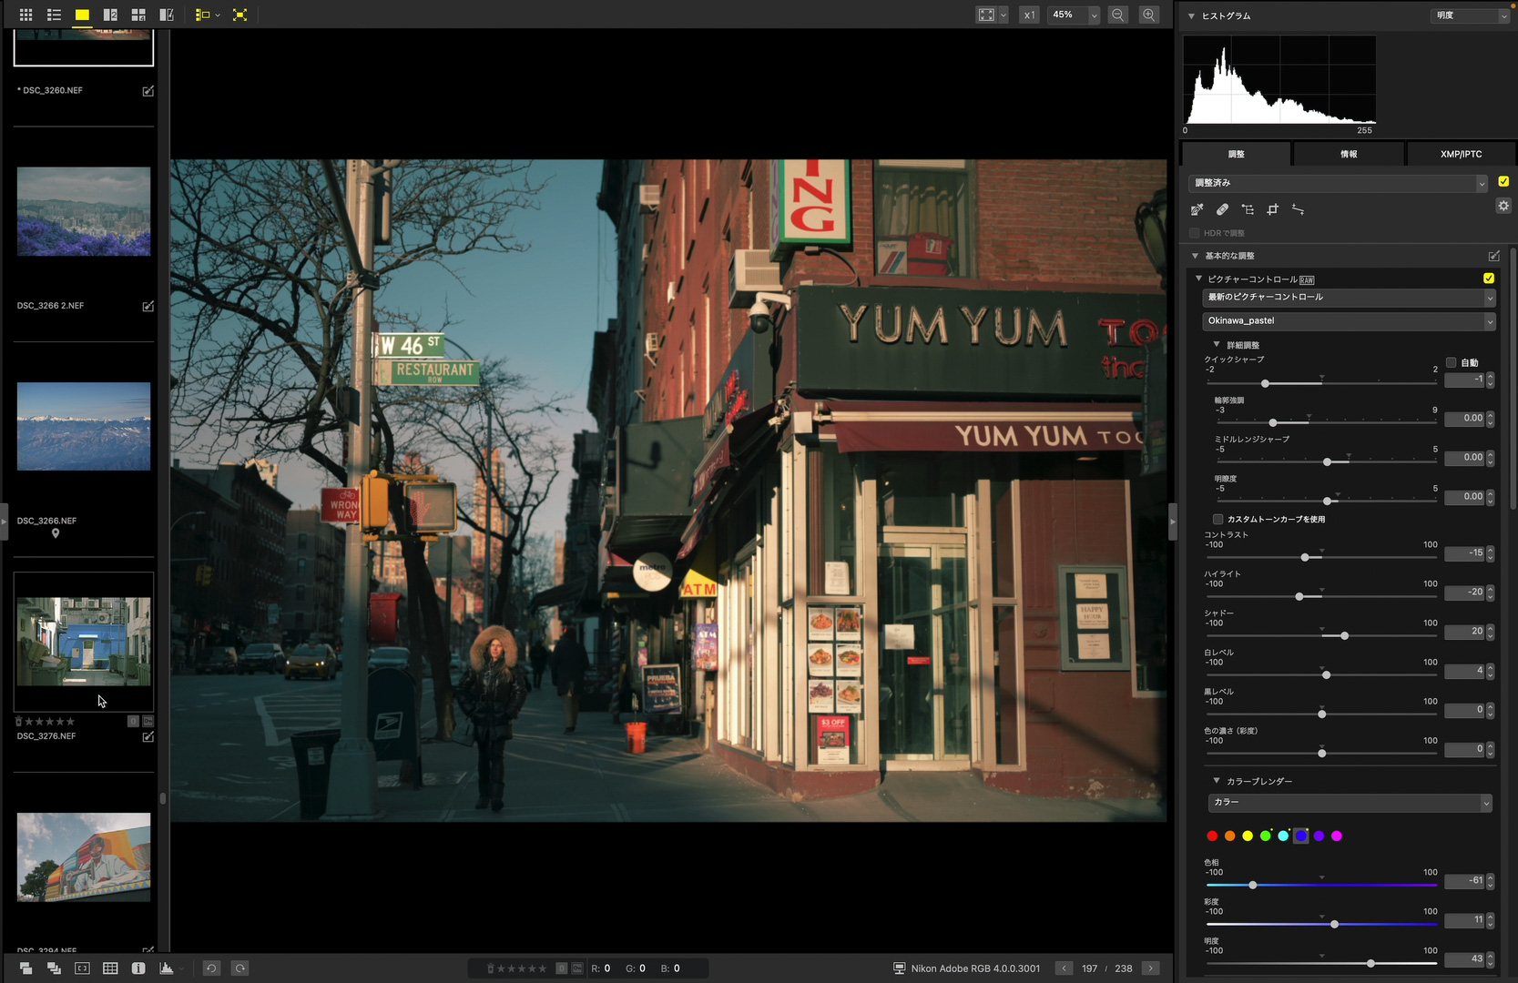Open adjustment panel gear settings
This screenshot has width=1518, height=983.
tap(1503, 206)
